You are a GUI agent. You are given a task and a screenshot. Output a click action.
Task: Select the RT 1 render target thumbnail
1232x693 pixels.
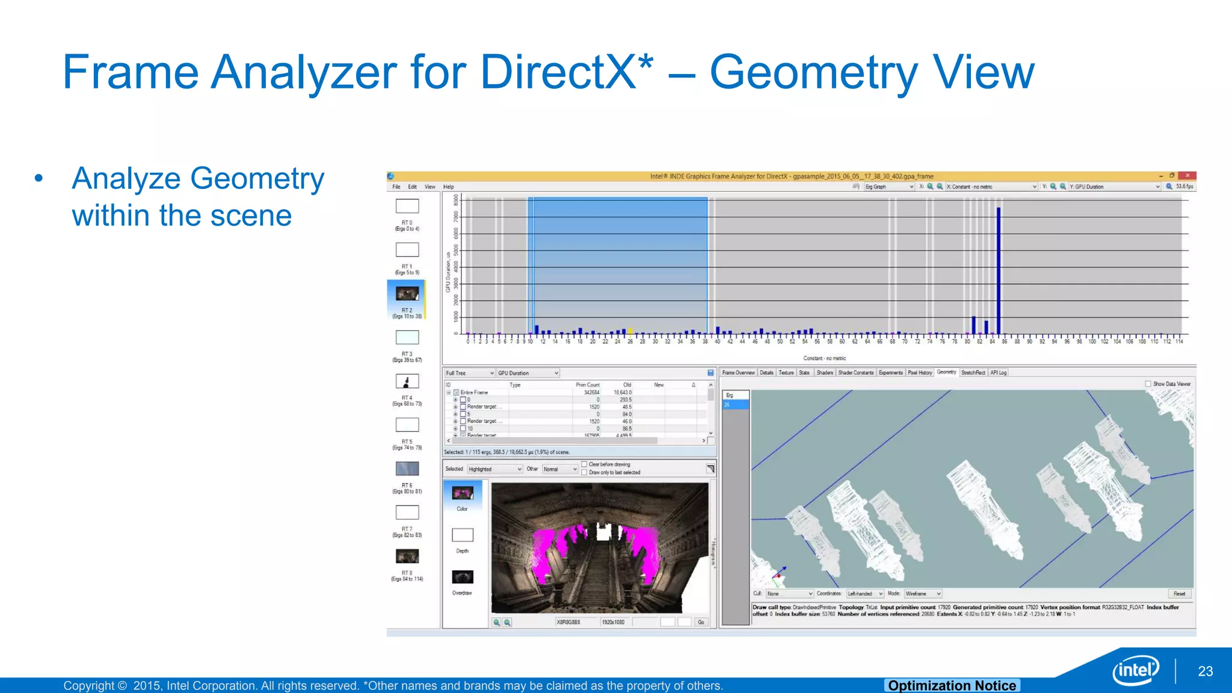[407, 250]
